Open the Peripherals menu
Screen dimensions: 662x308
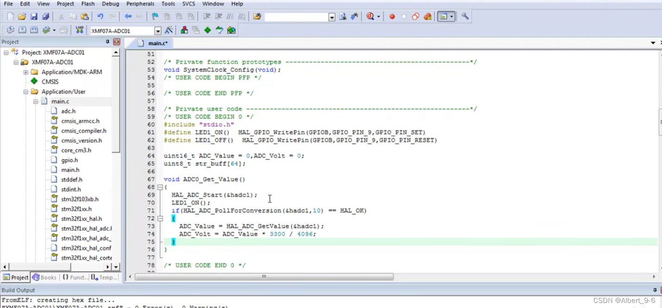tap(140, 4)
